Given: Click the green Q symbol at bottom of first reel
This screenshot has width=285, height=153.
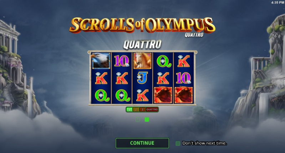Looking at the screenshot, I should (x=102, y=95).
